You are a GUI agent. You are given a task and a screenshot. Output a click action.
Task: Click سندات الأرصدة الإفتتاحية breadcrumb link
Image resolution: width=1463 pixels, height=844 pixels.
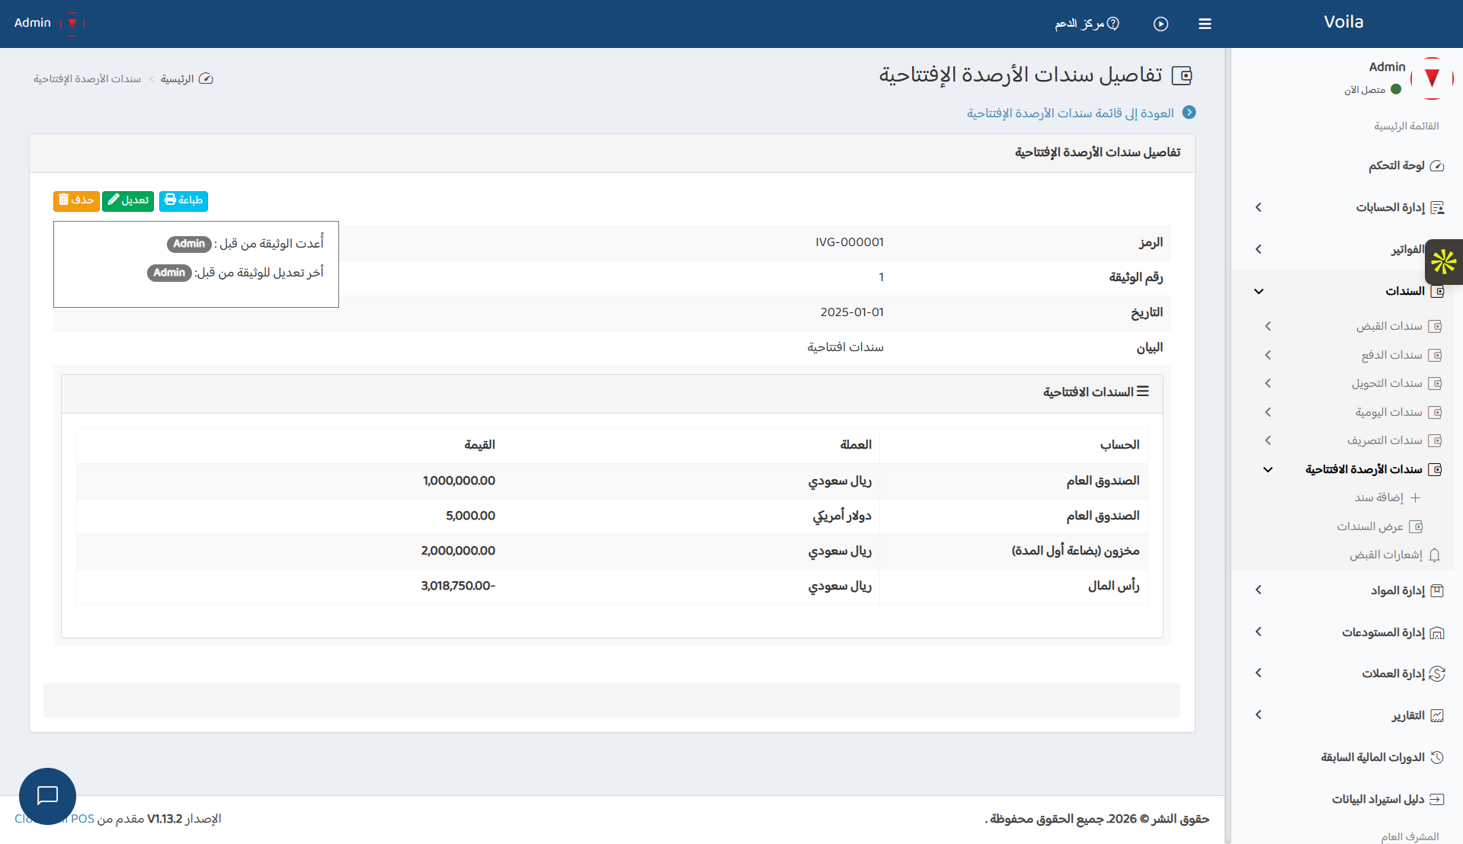point(87,78)
